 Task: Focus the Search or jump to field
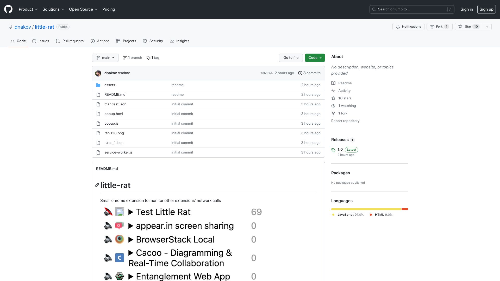click(x=412, y=9)
